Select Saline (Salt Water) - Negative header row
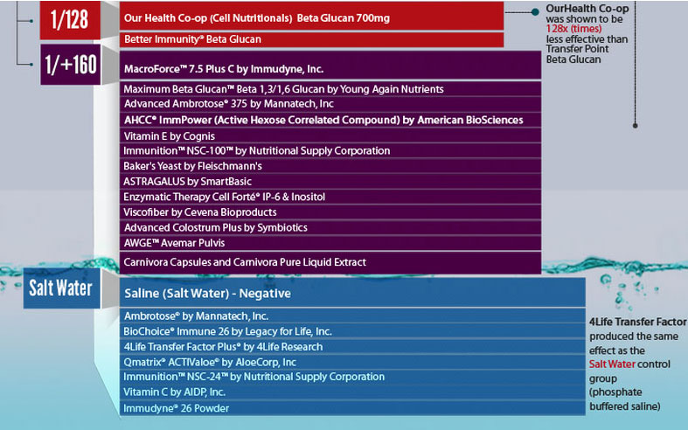 tap(352, 292)
